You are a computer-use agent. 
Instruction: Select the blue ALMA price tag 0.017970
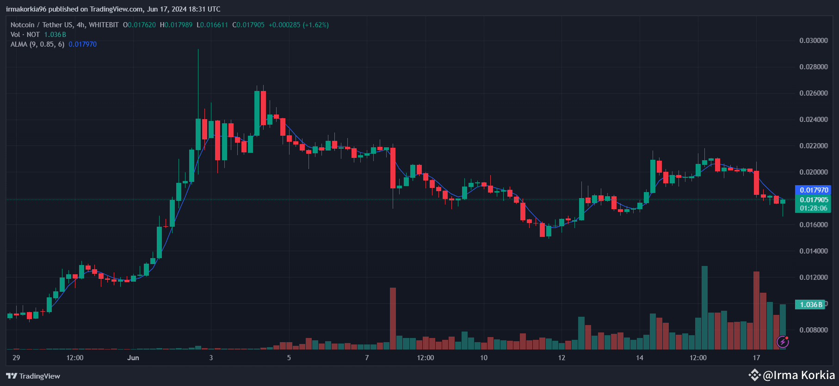pos(814,190)
